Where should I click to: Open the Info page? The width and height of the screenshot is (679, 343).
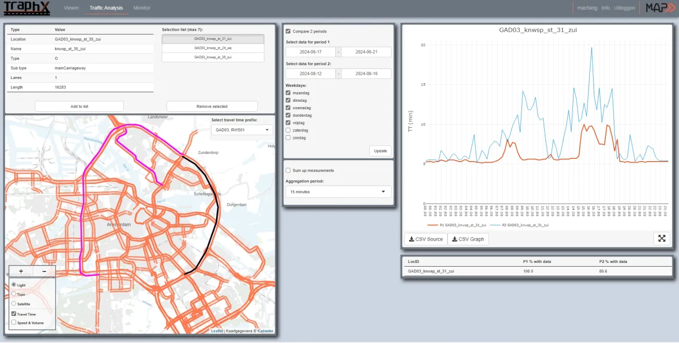pos(605,8)
